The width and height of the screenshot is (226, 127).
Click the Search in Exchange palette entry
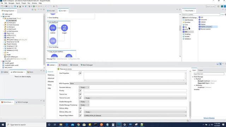tap(190, 18)
